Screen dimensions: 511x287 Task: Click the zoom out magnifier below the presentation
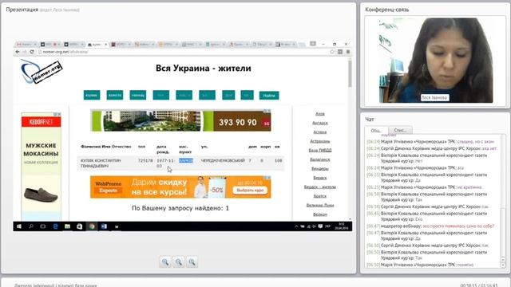point(179,262)
